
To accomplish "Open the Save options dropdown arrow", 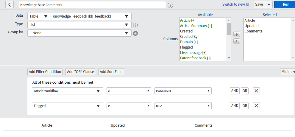I will (269, 4).
